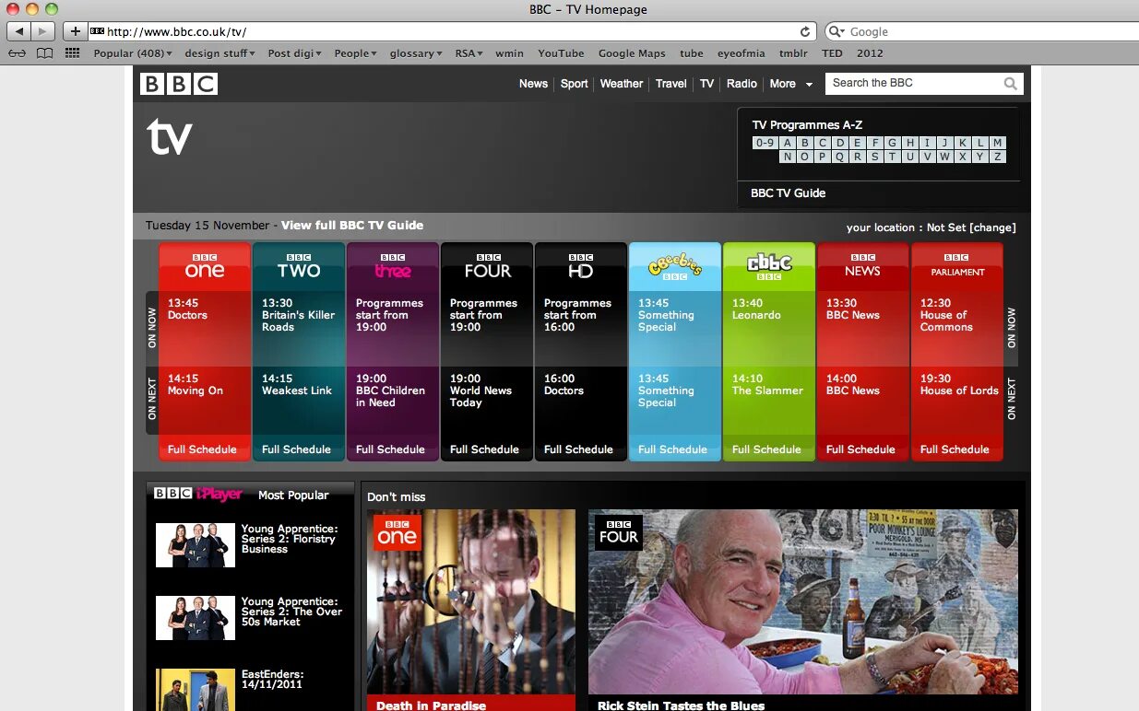Viewport: 1139px width, 711px height.
Task: Select letter Z in Programmes A-Z
Action: 997,157
